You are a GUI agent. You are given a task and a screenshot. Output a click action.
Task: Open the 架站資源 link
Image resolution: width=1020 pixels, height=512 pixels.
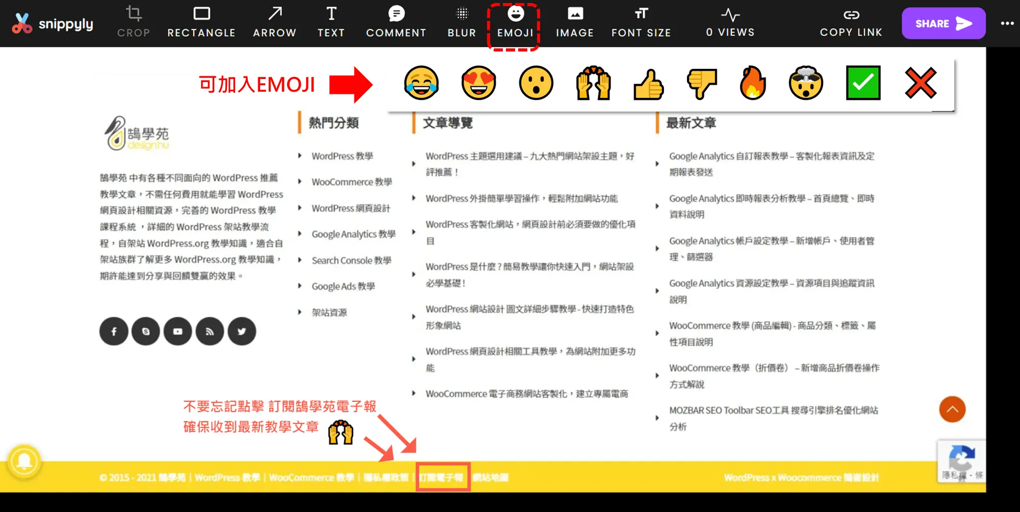click(x=329, y=312)
